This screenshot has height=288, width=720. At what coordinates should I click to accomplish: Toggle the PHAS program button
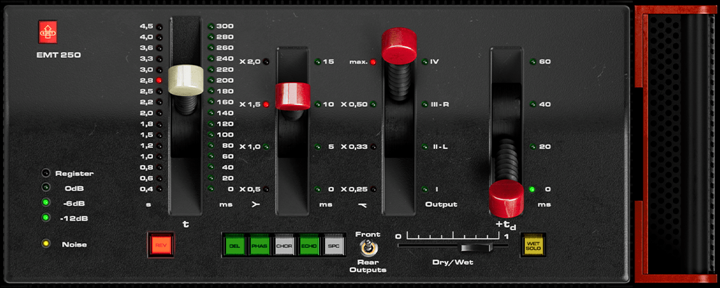coord(260,245)
